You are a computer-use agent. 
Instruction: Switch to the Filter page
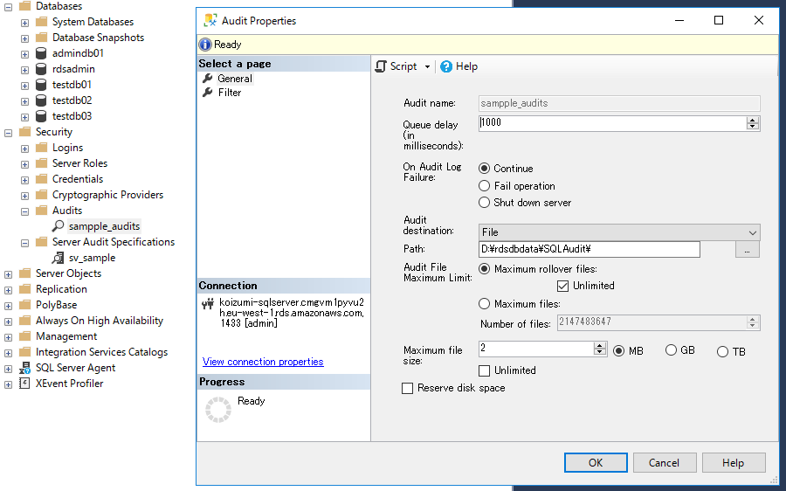point(230,93)
